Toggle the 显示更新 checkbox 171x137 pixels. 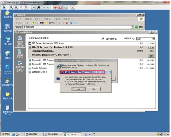tap(103, 39)
